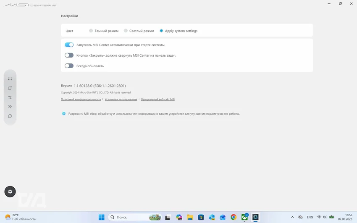Viewport: 357px width, 223px height.
Task: Open the clock and date 18:55
Action: 345,217
